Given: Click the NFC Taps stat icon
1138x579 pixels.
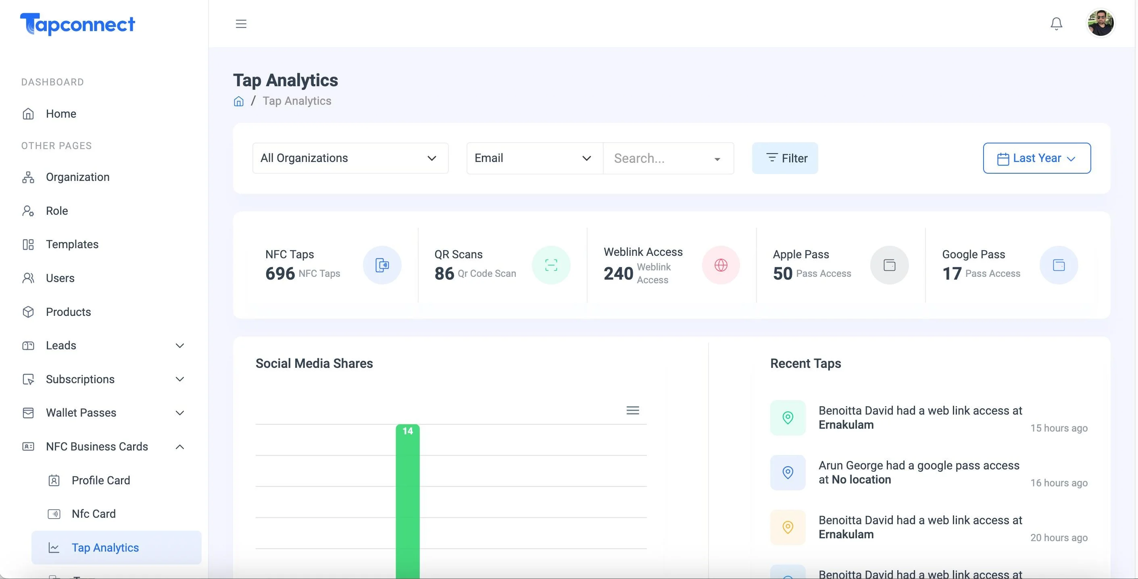Looking at the screenshot, I should click(382, 265).
